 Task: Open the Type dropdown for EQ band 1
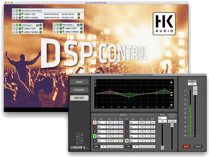[102, 123]
